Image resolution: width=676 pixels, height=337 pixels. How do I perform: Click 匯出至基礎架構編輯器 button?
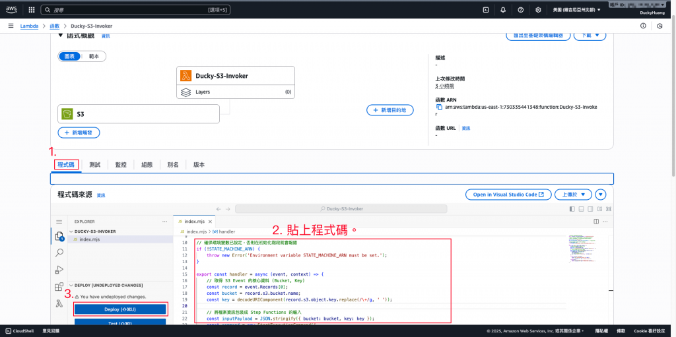[x=538, y=36]
